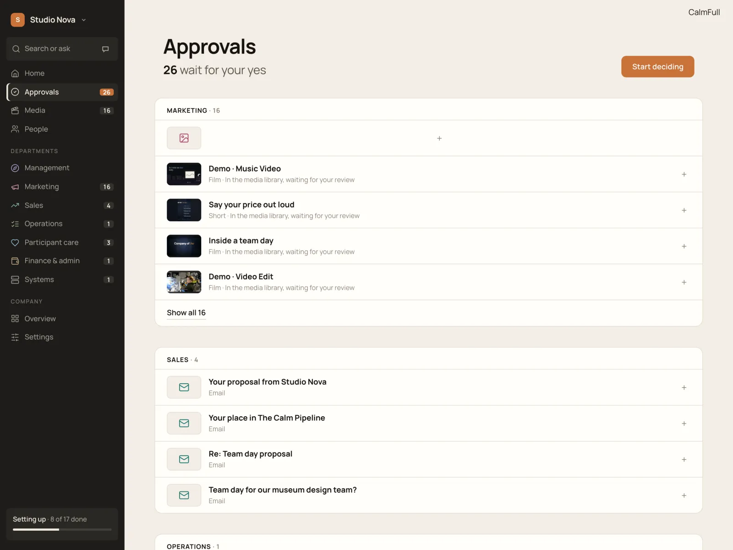Image resolution: width=733 pixels, height=550 pixels.
Task: Click image placeholder icon in Marketing
Action: pos(184,138)
